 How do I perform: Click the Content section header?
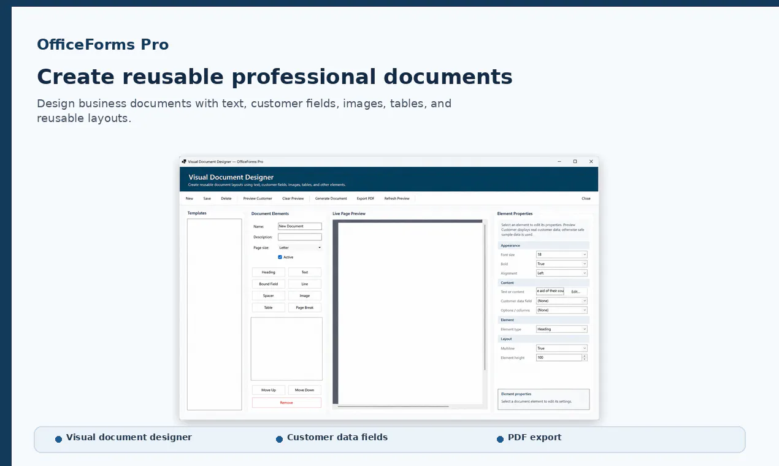point(544,283)
